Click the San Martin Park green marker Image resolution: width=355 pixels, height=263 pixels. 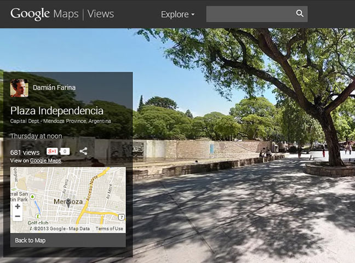(31, 196)
